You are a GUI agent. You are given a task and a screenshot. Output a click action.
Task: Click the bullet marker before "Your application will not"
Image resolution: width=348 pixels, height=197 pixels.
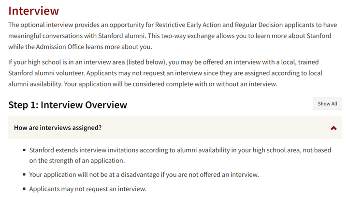24,174
